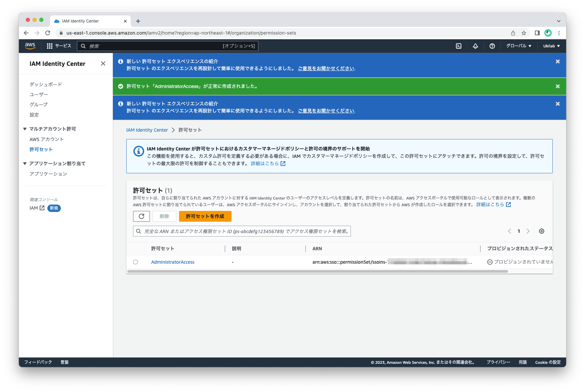The image size is (585, 392).
Task: Click the lock icon in the address bar
Action: click(61, 33)
